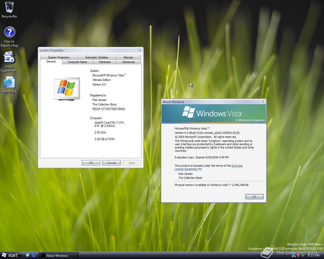324x259 pixels.
Task: Select the General tab in System Properties
Action: (x=51, y=61)
